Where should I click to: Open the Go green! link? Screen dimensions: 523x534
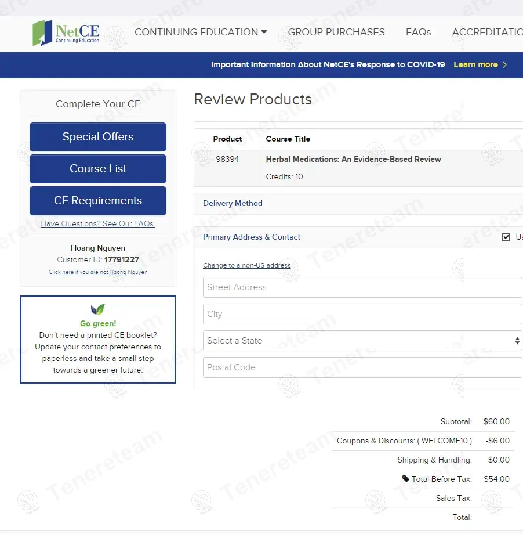point(98,324)
